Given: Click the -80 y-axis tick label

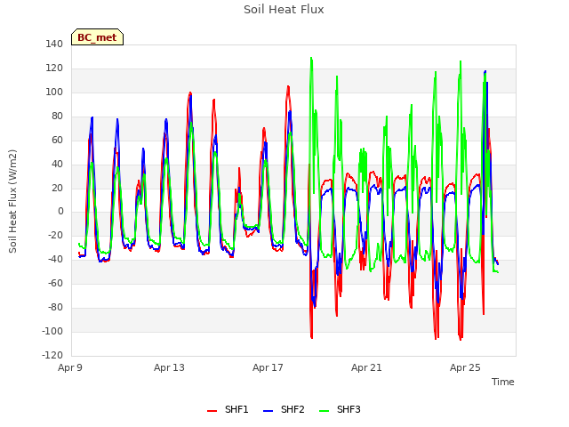Looking at the screenshot, I should click(x=55, y=307).
